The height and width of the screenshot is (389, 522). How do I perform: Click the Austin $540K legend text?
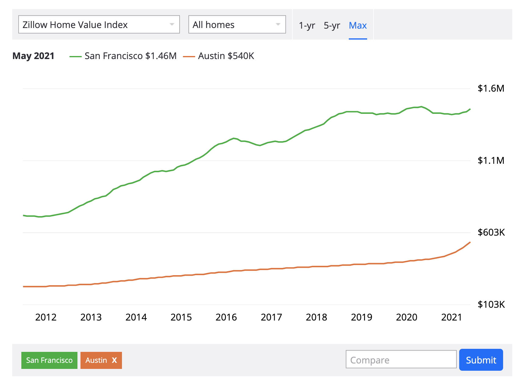(226, 56)
